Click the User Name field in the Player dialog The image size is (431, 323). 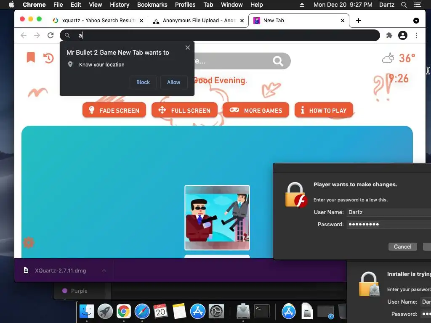point(388,212)
